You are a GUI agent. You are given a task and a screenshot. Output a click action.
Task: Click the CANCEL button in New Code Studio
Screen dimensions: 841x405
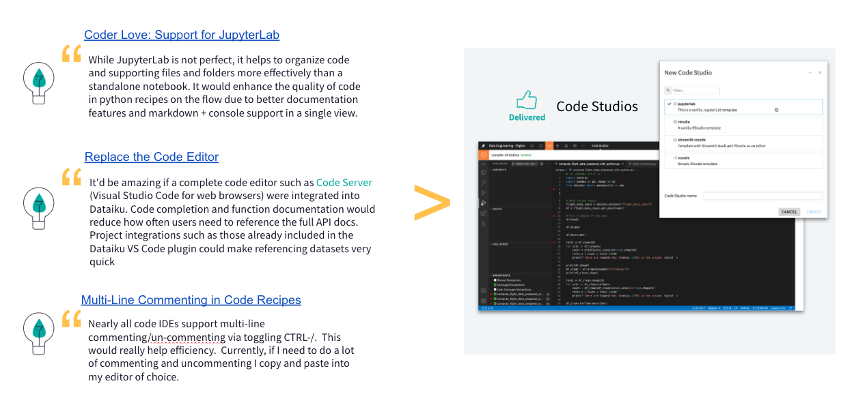tap(789, 211)
